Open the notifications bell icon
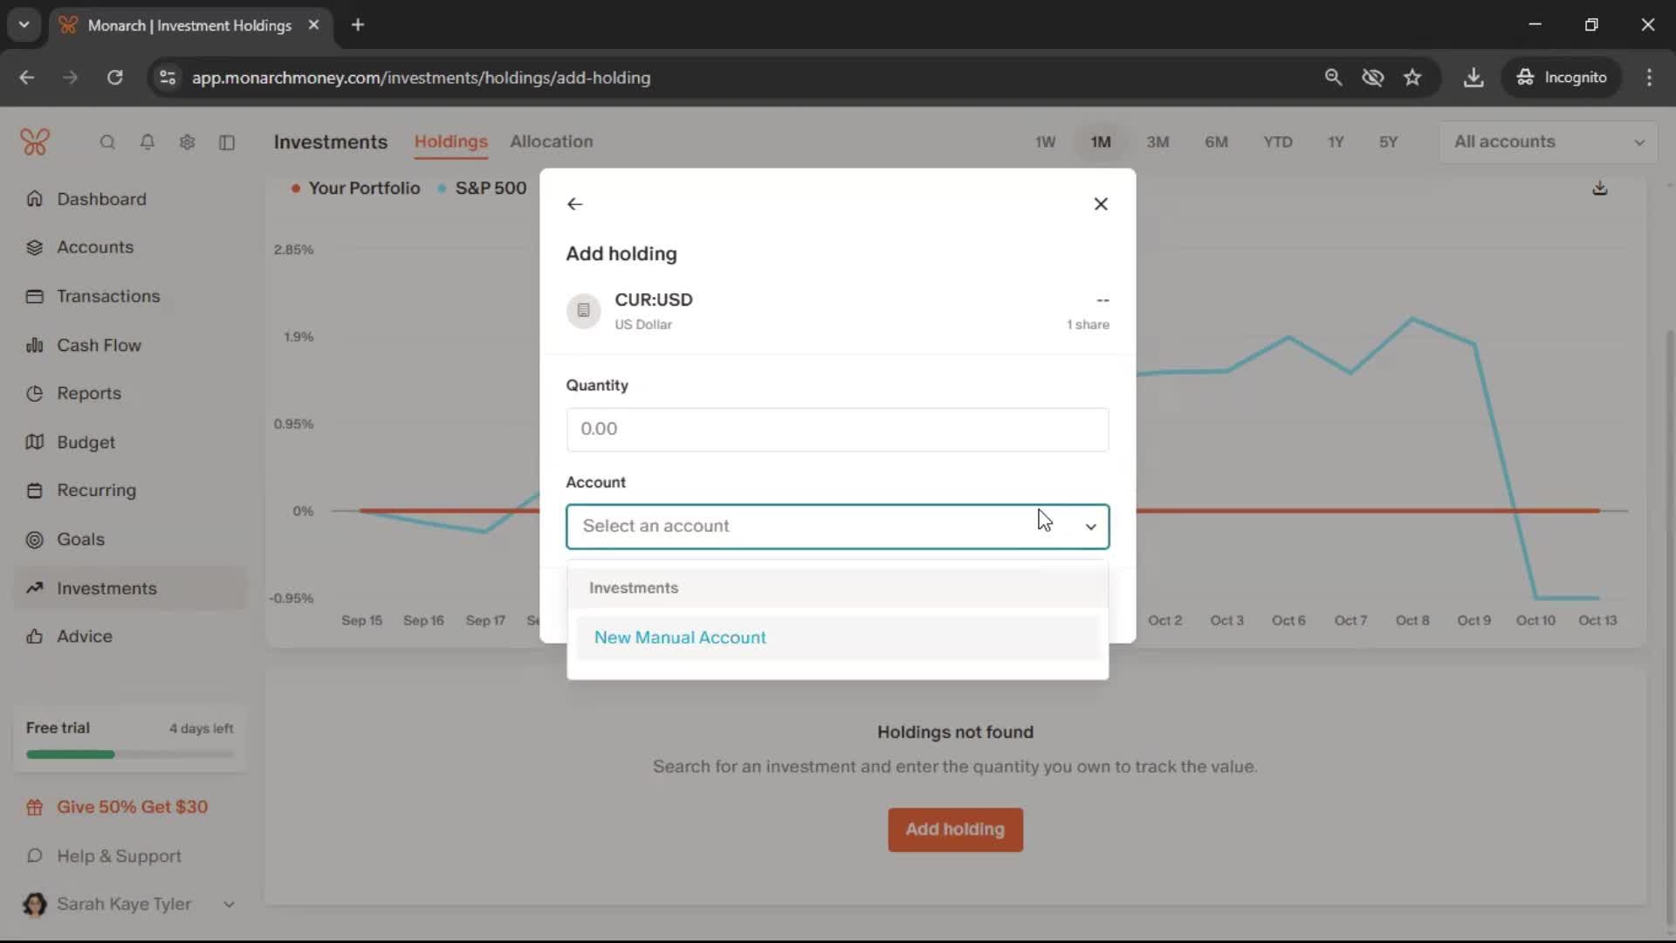This screenshot has height=943, width=1676. [148, 142]
